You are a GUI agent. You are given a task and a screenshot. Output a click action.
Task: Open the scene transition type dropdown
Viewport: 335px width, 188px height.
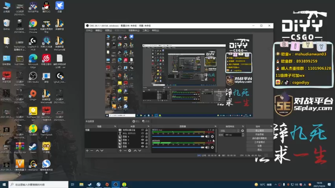pos(230,131)
